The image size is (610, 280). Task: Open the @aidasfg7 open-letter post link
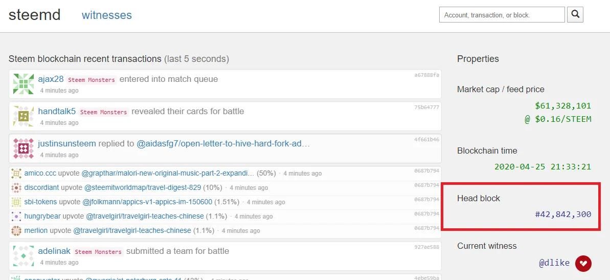tap(223, 144)
